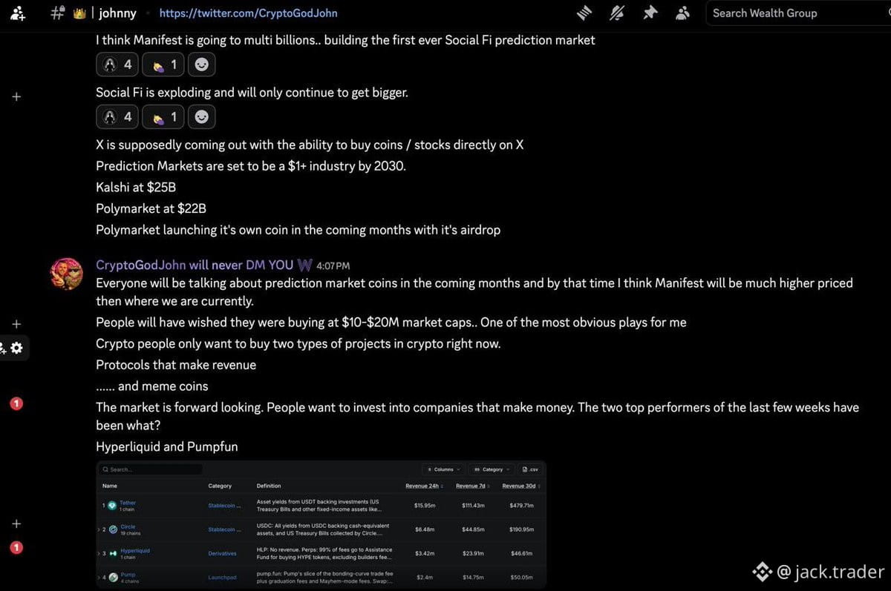Click the '...... and meme coins' message line
Image resolution: width=891 pixels, height=591 pixels.
pos(152,386)
